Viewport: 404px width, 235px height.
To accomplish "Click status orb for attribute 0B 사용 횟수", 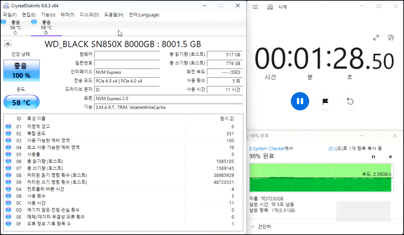I will point(8,196).
